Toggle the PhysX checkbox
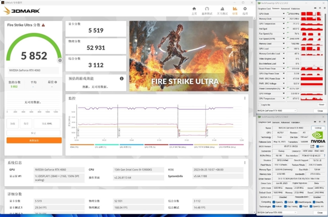328x217 pixels. point(301,207)
